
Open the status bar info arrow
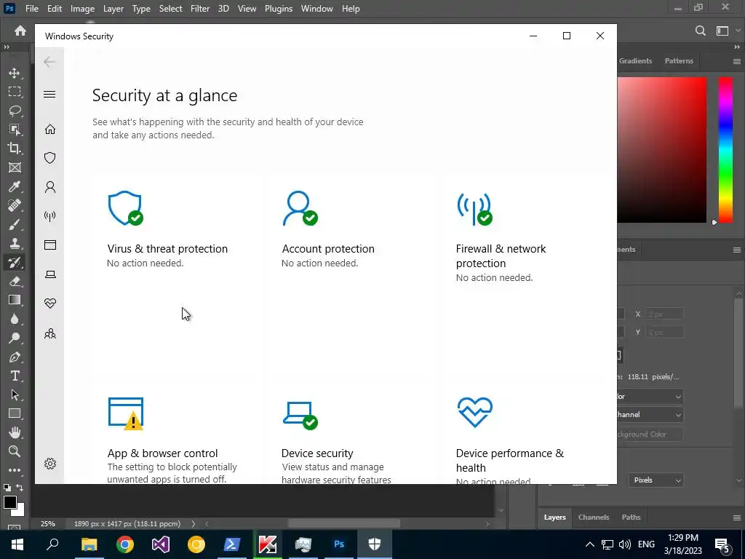(194, 524)
